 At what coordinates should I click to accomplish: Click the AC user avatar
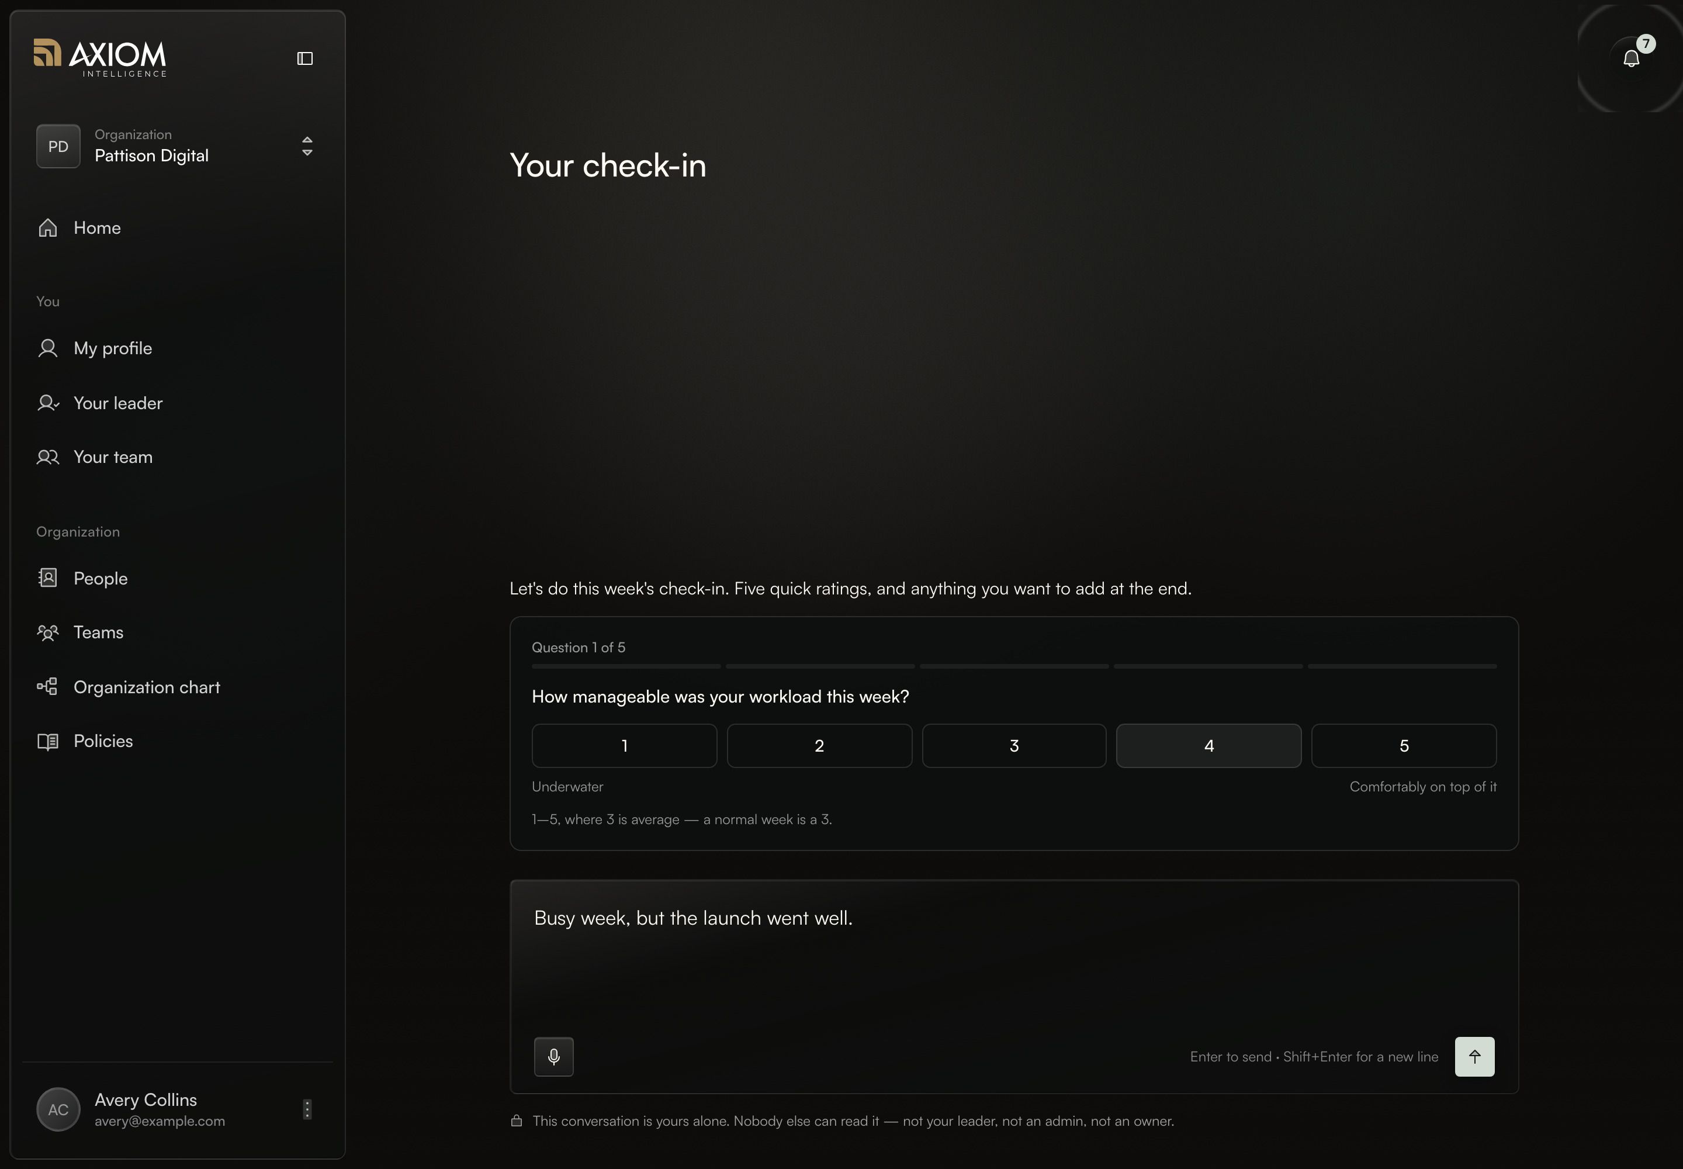[x=58, y=1109]
